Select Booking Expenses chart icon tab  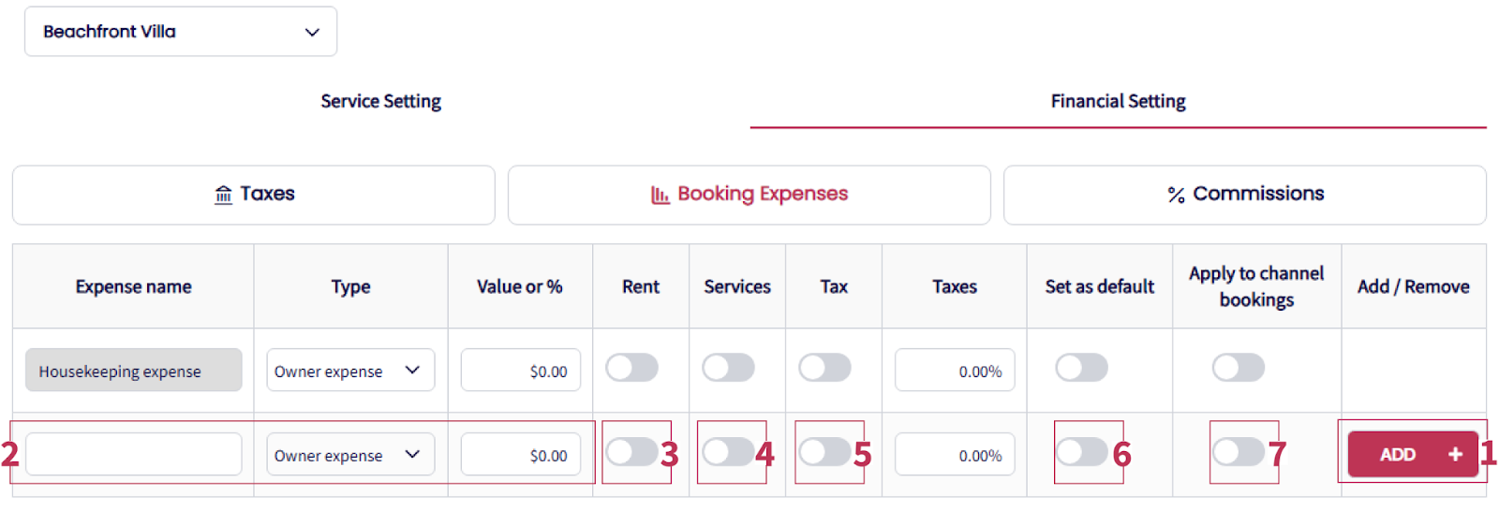(x=749, y=195)
